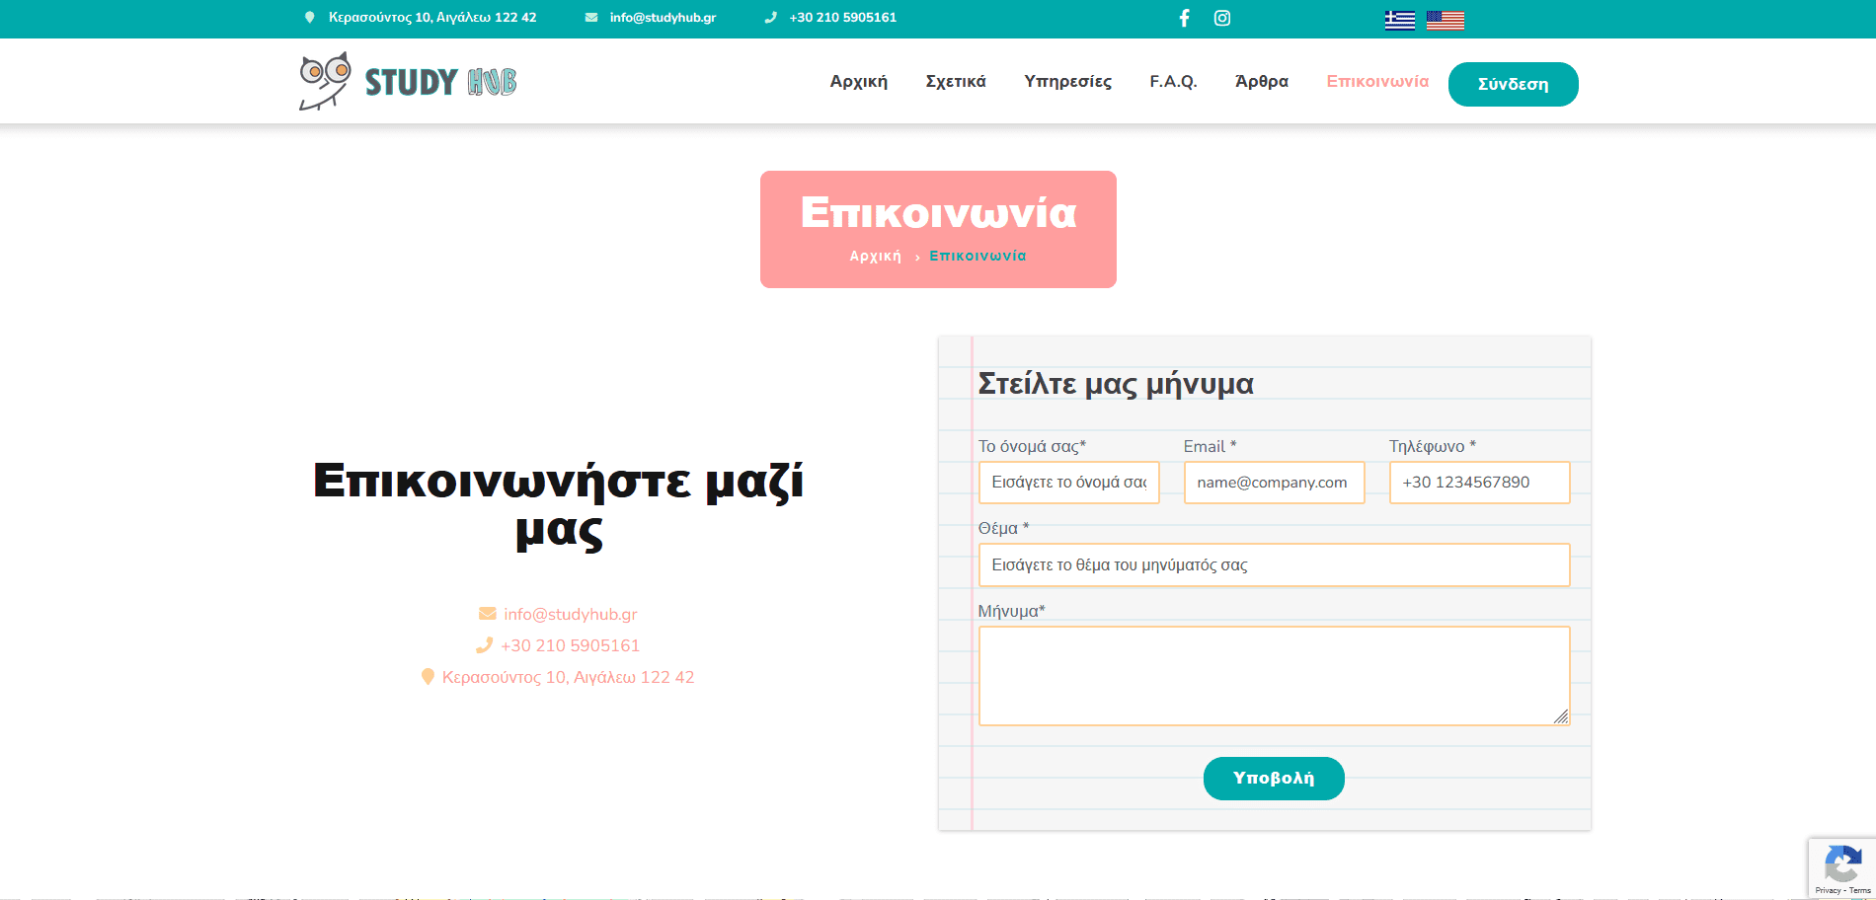
Task: Focus the Email input field
Action: tap(1275, 483)
